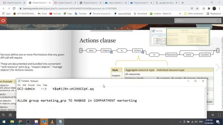The width and height of the screenshot is (223, 125).
Task: Click the zoom magnifier icon in the page toolbar
Action: point(108,28)
